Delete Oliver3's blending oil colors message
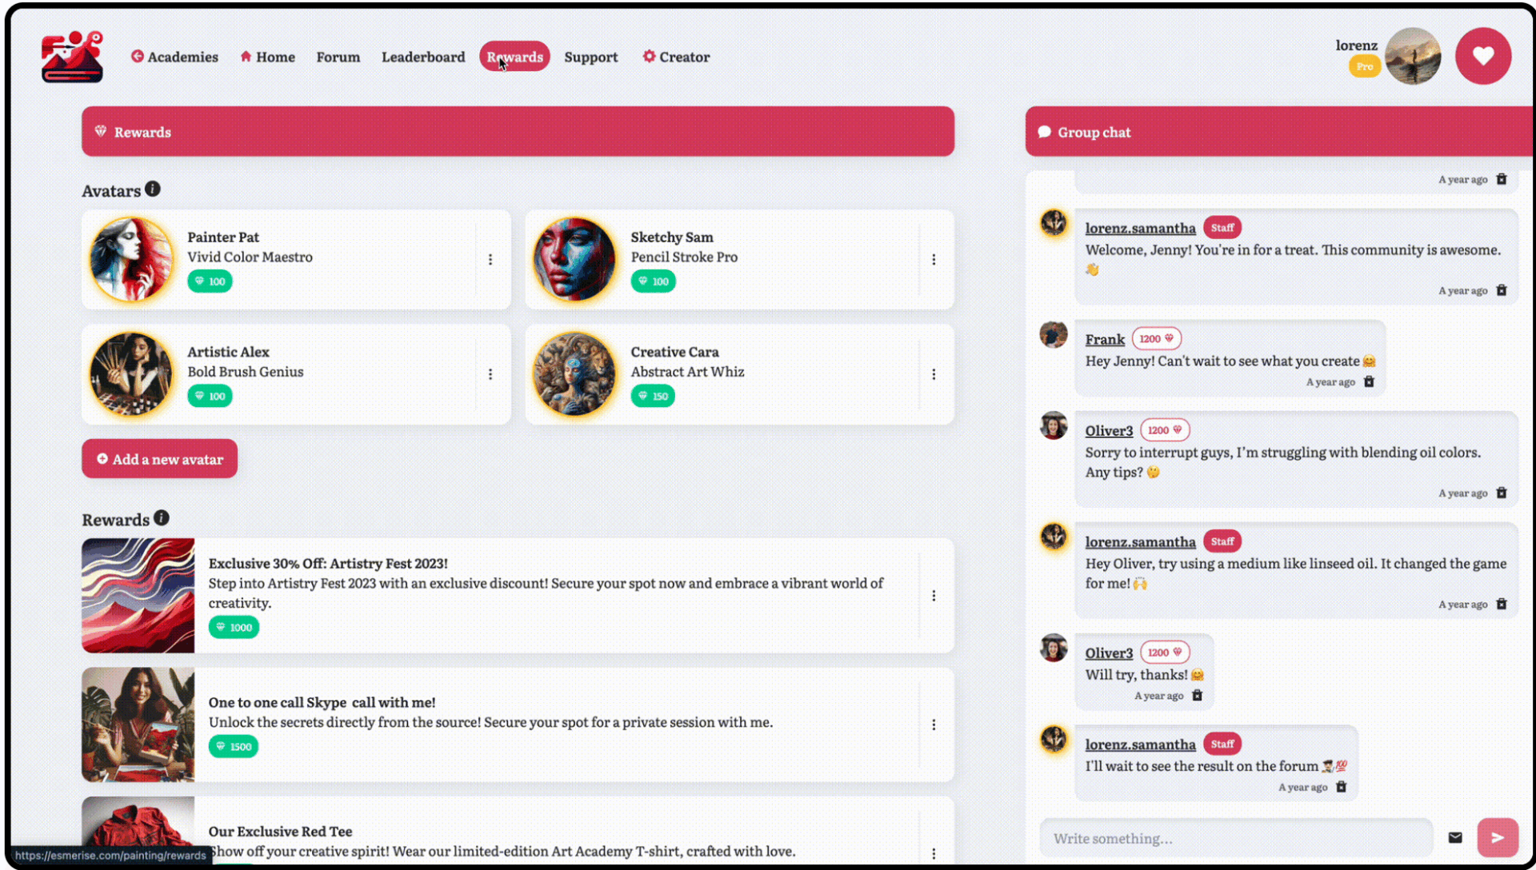Viewport: 1536px width, 870px height. click(x=1502, y=493)
